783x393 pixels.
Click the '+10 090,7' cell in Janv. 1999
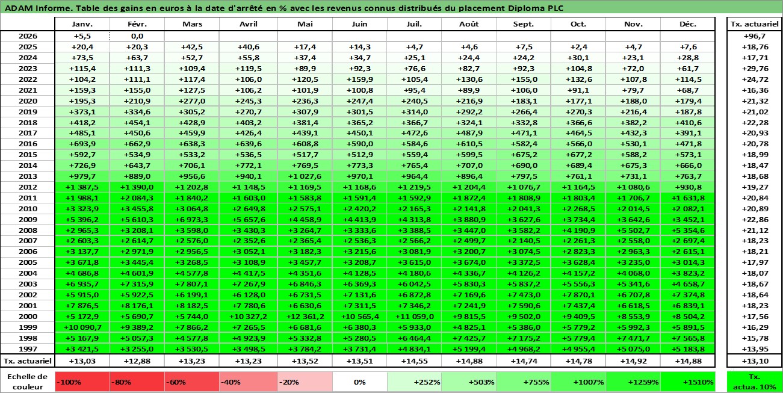click(82, 328)
